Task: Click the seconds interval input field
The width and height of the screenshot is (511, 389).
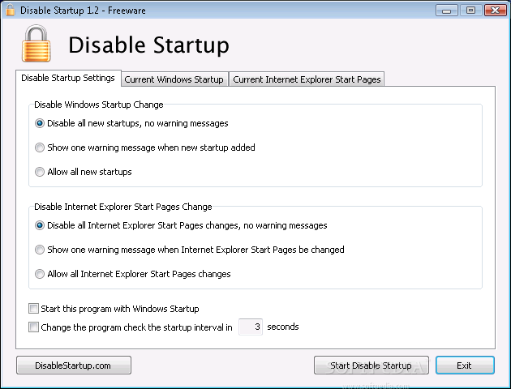Action: 251,327
